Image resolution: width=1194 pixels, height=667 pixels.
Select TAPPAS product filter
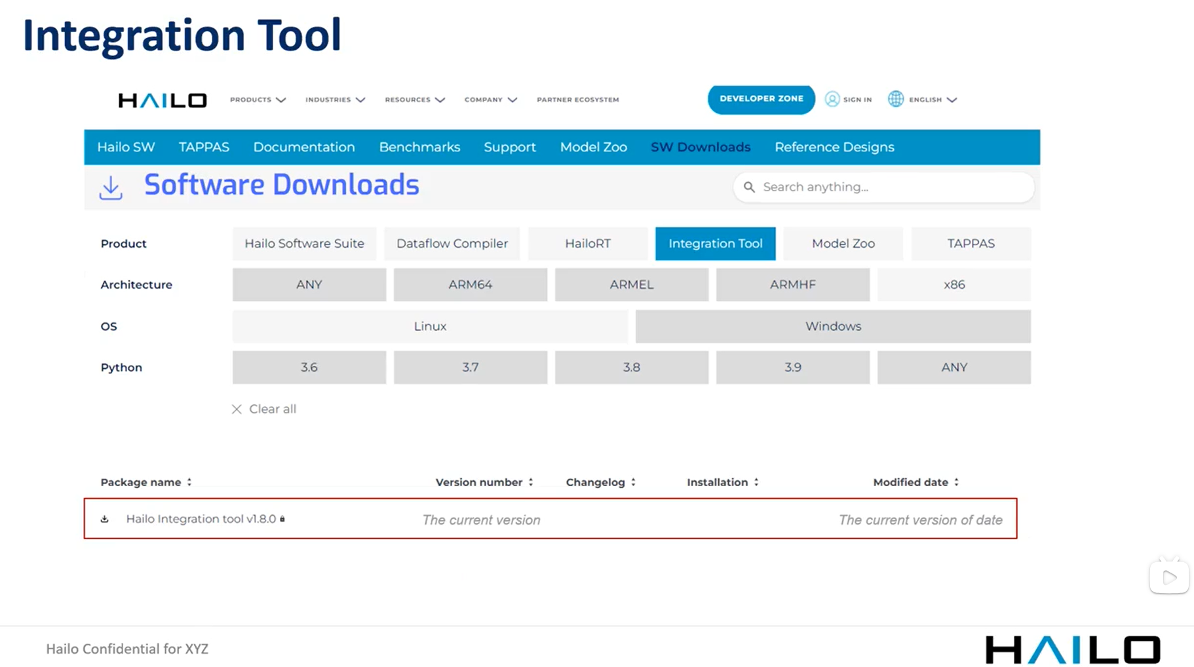(x=971, y=244)
